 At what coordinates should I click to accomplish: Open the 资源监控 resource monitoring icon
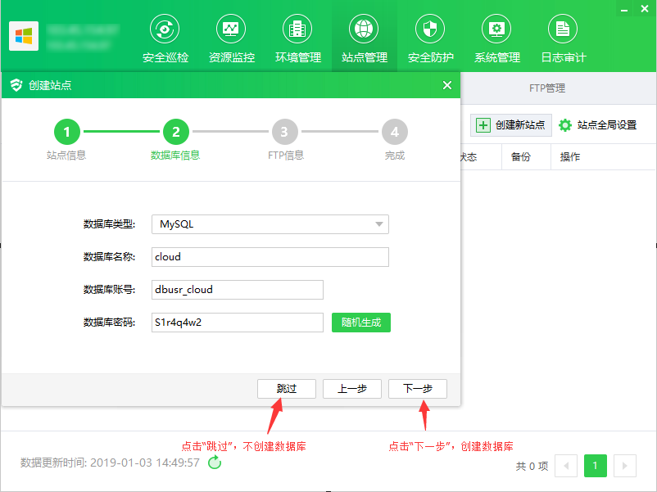(x=231, y=29)
